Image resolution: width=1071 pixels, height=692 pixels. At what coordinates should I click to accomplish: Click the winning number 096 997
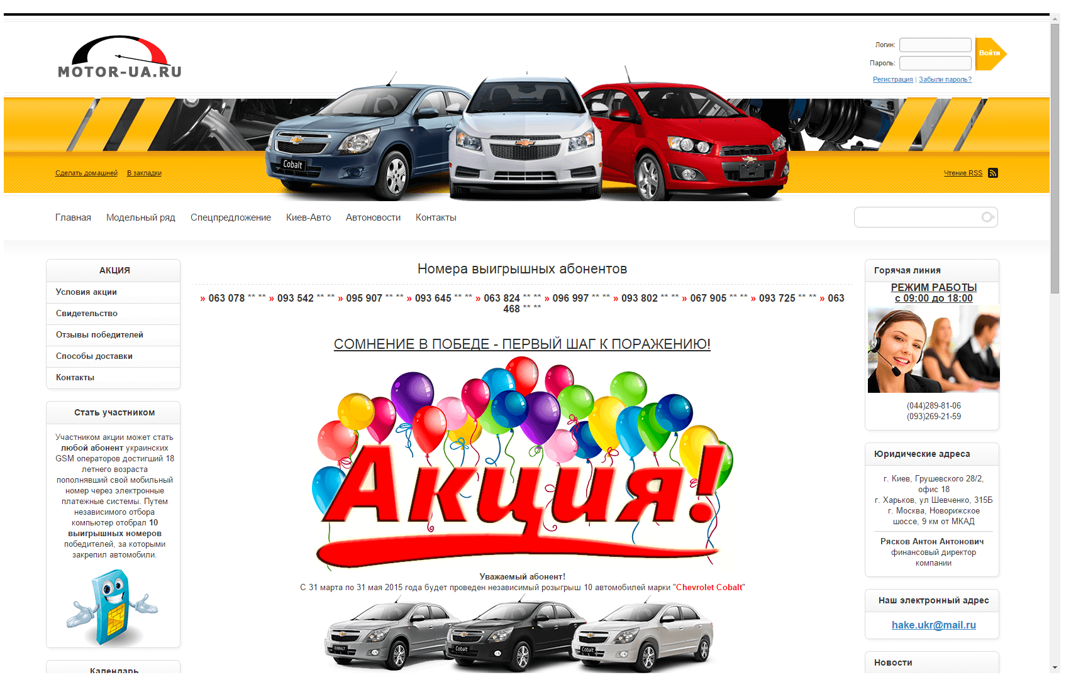pos(570,298)
